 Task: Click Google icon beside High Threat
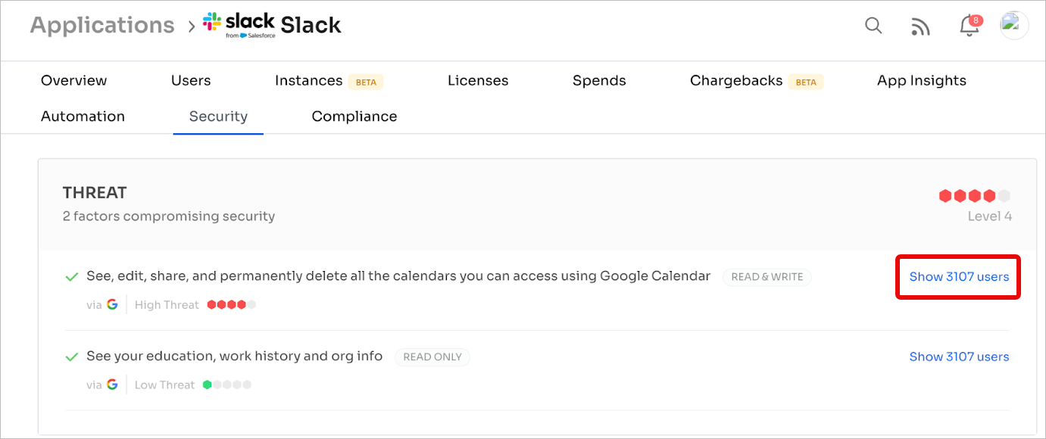click(x=112, y=305)
